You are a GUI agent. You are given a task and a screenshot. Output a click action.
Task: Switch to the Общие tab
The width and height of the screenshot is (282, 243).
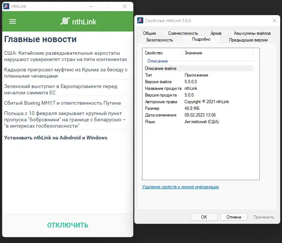point(150,33)
